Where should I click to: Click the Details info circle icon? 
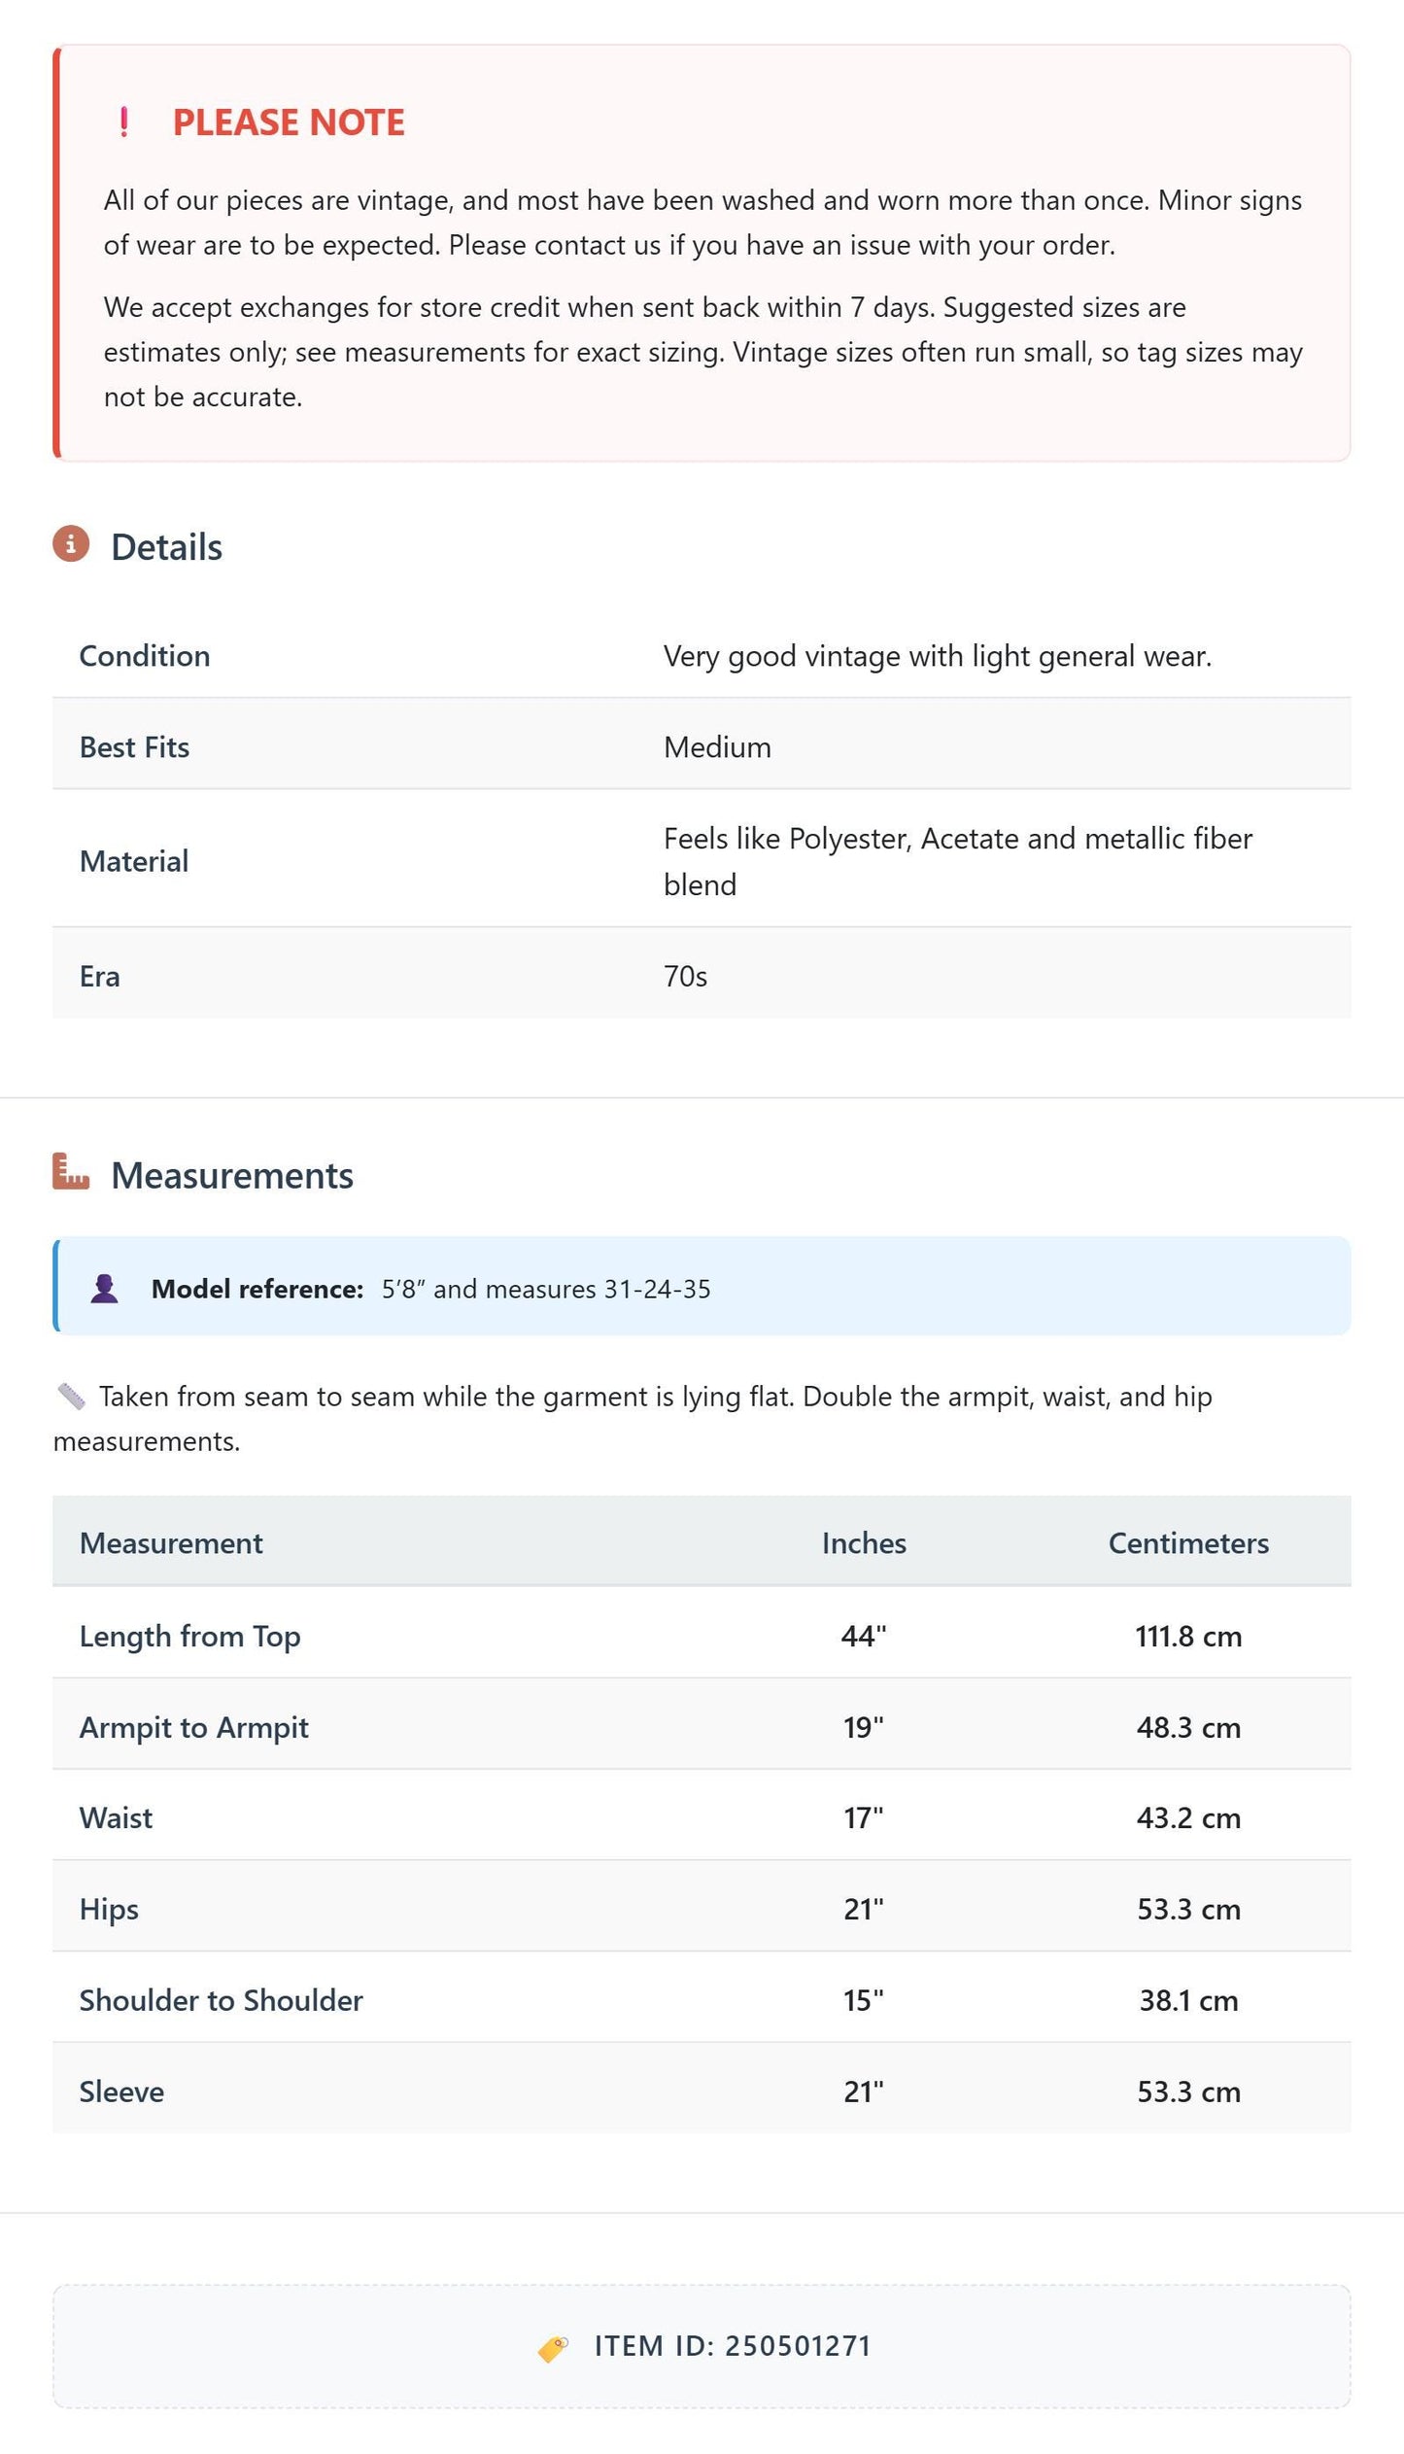pos(71,544)
